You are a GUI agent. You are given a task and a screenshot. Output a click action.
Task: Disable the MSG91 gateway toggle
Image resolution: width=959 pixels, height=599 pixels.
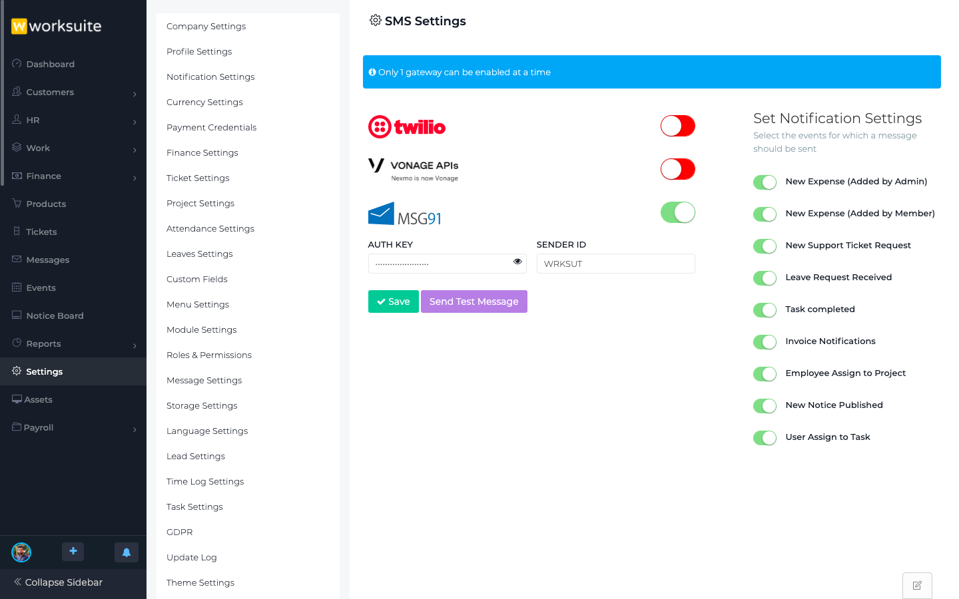677,212
